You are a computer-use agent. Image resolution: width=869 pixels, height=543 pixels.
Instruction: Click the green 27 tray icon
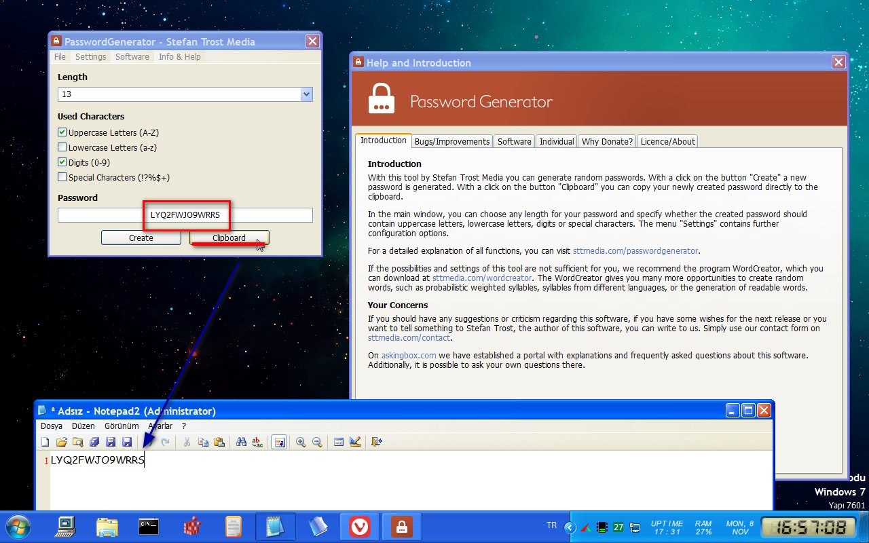(x=618, y=527)
